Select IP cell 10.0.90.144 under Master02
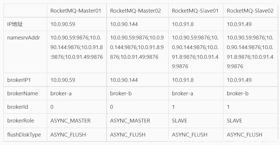 click(x=124, y=24)
